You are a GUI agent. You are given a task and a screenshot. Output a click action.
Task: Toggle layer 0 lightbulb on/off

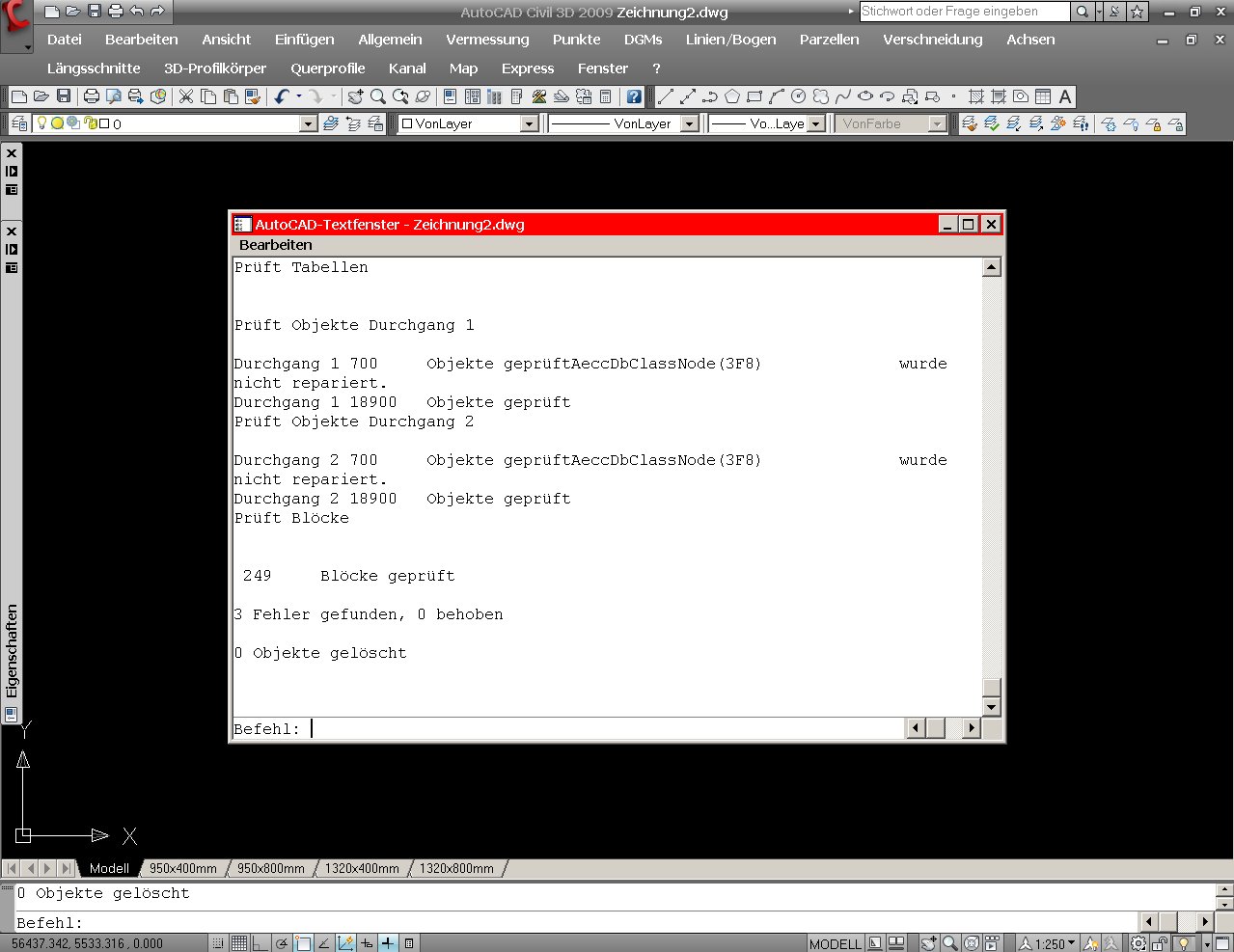click(x=41, y=123)
